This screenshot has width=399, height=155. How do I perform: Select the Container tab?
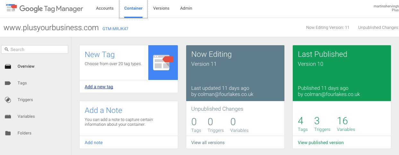(x=133, y=8)
